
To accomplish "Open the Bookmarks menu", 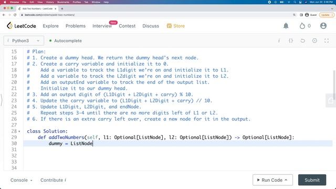I will [63, 2].
